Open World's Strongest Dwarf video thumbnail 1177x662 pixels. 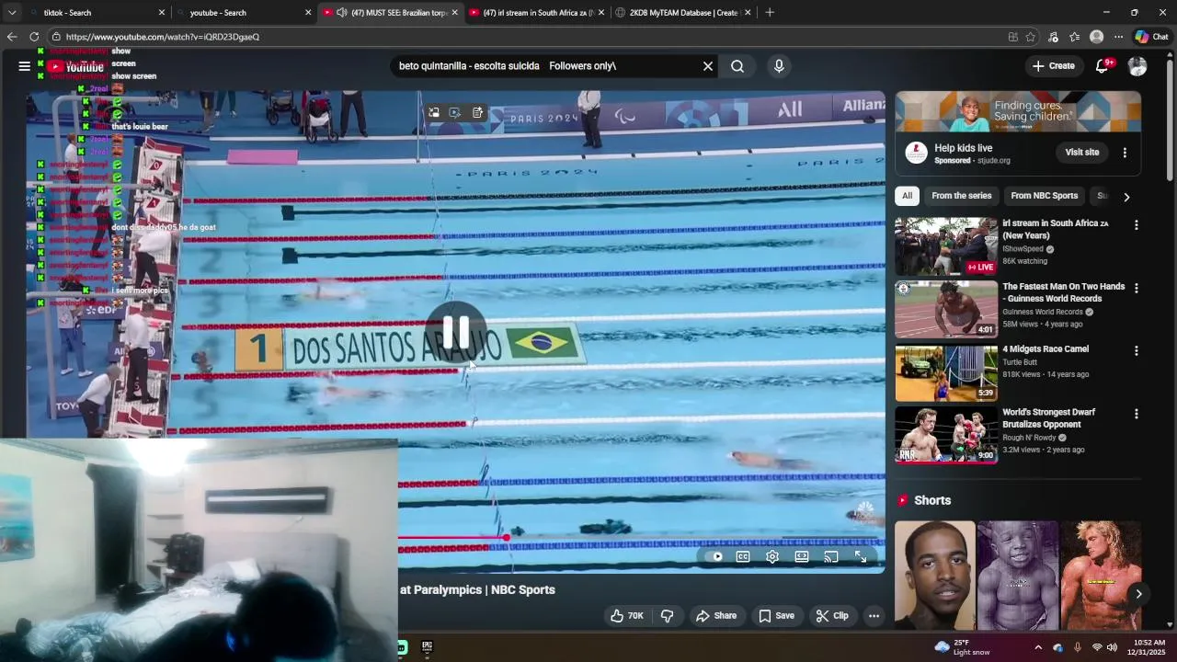click(x=946, y=435)
